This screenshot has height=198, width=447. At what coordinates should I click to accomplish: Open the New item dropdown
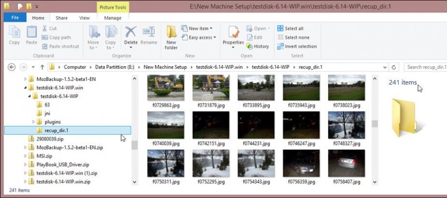point(197,28)
